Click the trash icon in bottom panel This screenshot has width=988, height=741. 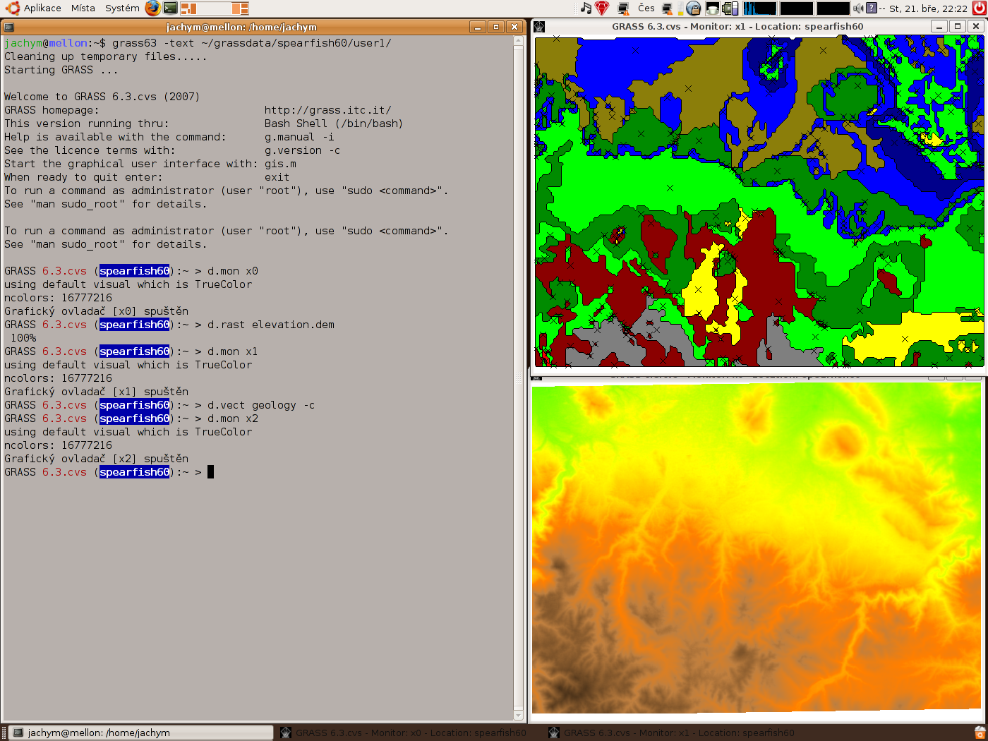pyautogui.click(x=980, y=733)
